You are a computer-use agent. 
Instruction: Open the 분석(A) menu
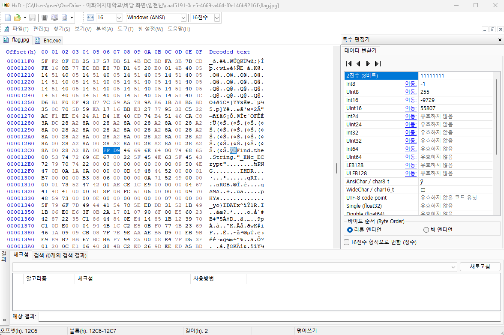pos(105,29)
